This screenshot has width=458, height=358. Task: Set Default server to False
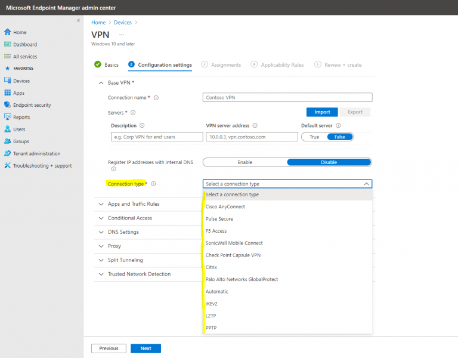(x=340, y=137)
